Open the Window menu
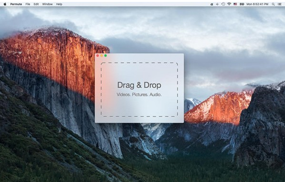Image resolution: width=285 pixels, height=182 pixels. pos(47,4)
